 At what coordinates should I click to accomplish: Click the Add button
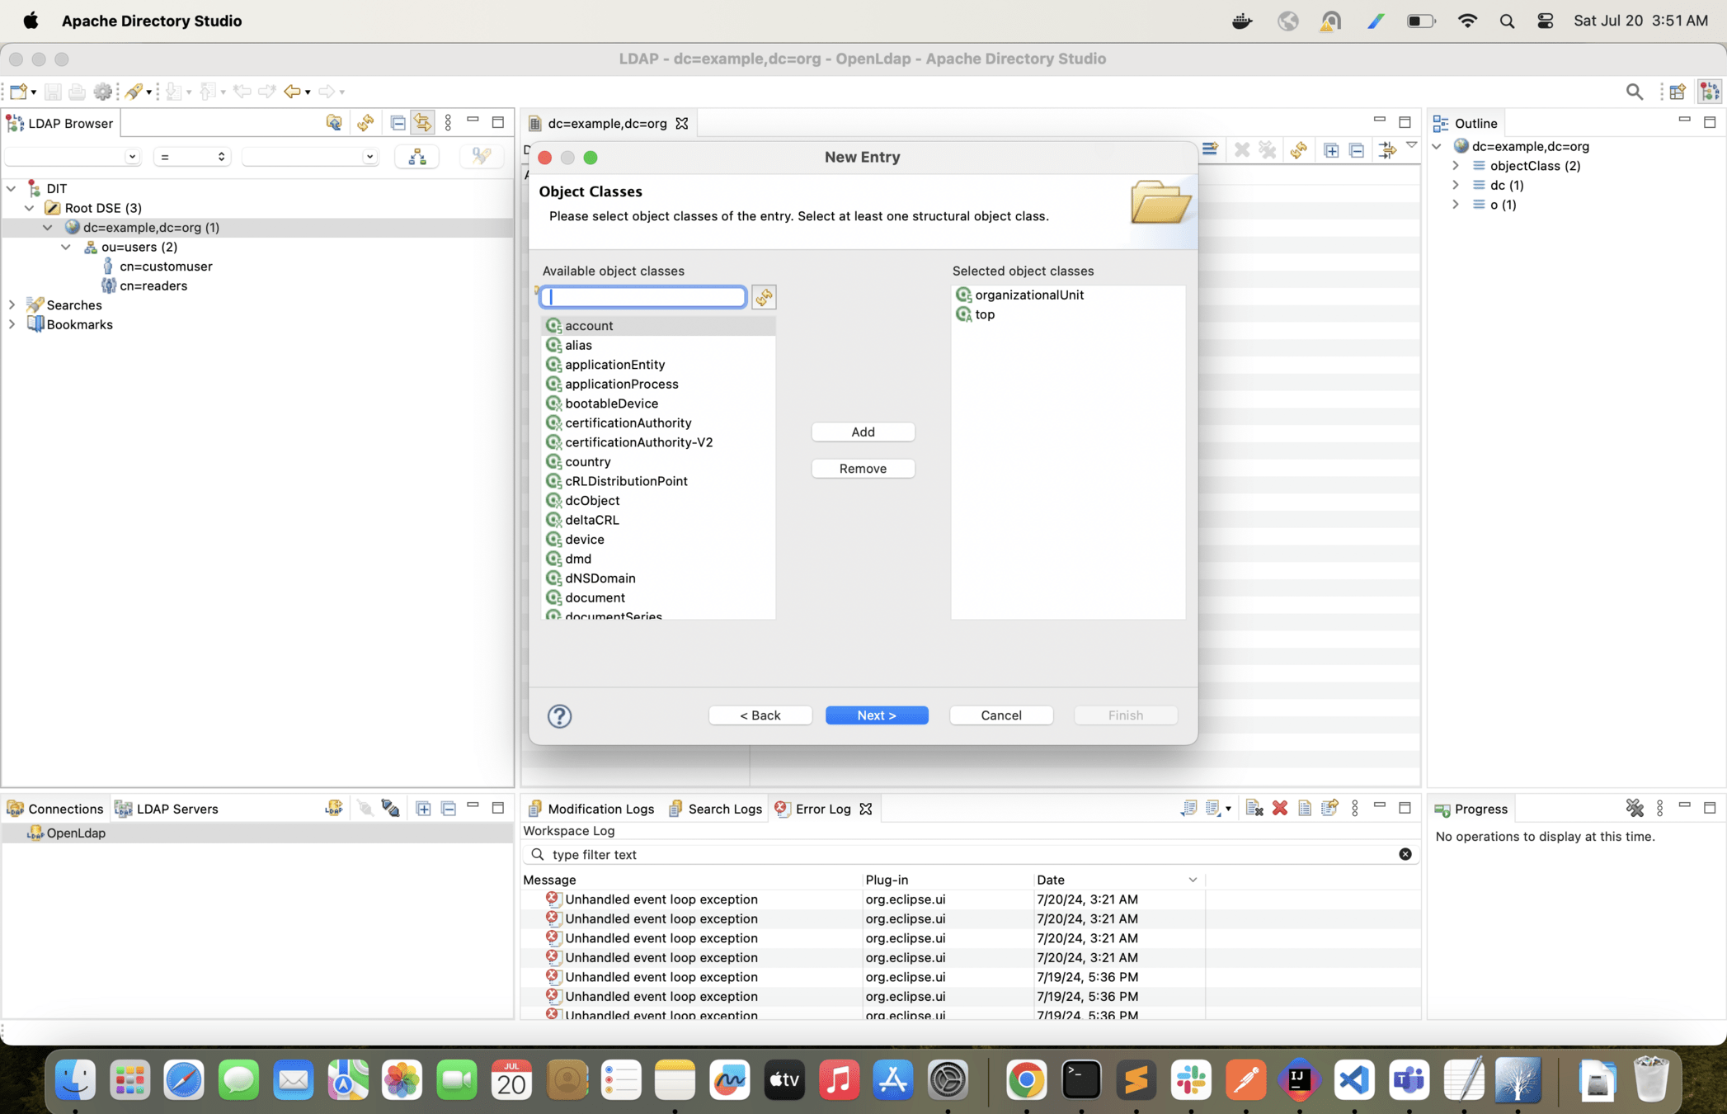863,432
